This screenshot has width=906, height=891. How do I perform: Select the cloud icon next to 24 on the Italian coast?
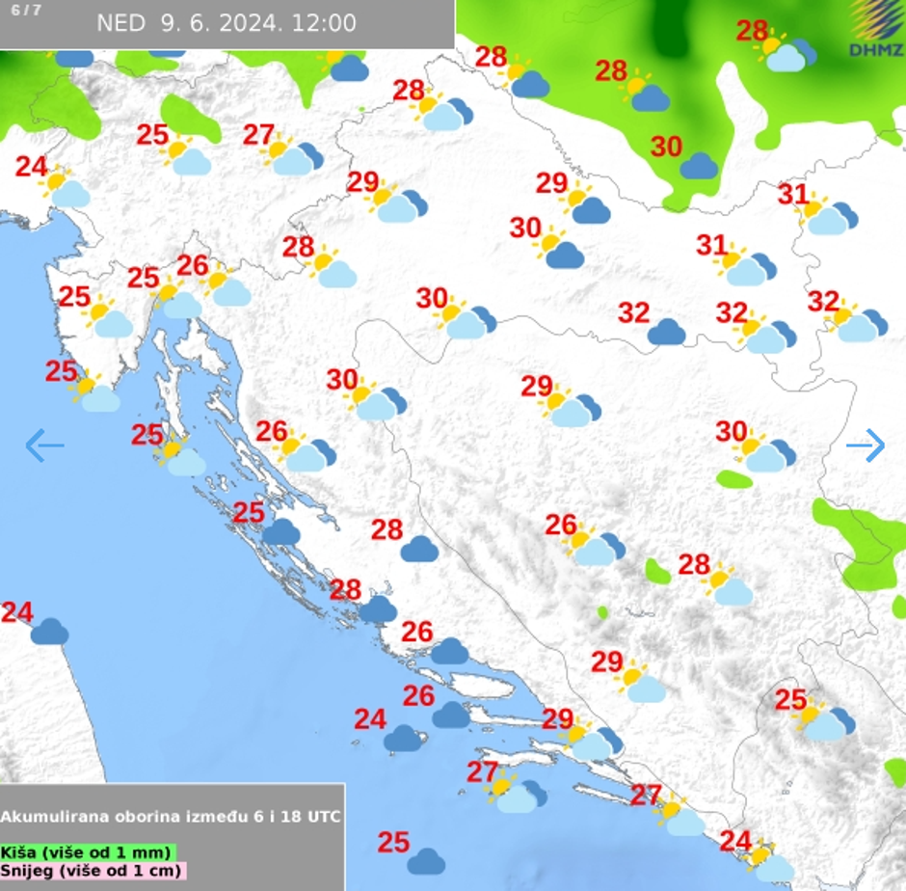49,632
